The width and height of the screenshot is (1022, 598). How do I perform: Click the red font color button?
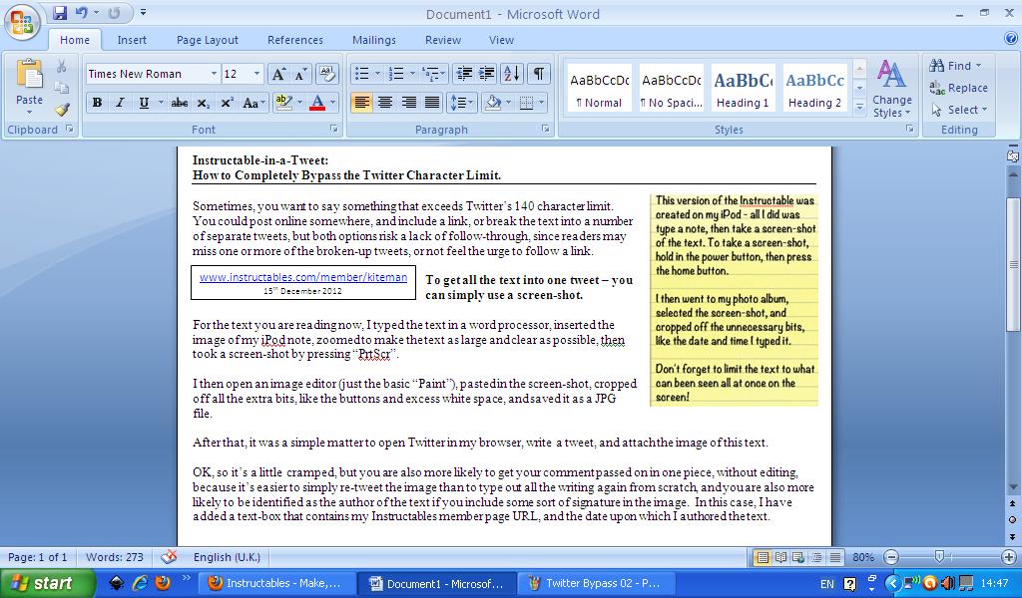tap(317, 103)
